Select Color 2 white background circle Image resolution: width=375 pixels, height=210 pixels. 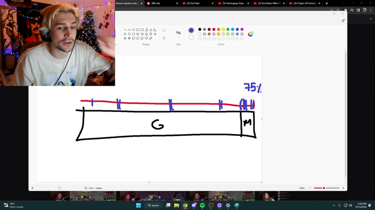(x=191, y=37)
